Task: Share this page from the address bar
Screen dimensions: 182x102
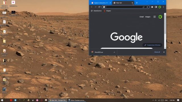Action: 144,7
